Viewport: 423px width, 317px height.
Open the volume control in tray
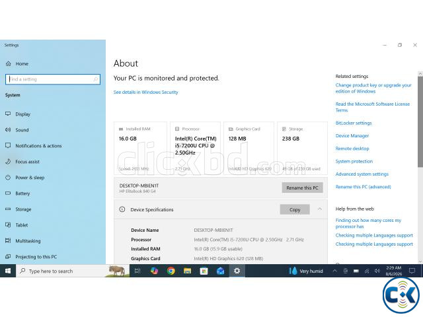pyautogui.click(x=377, y=271)
